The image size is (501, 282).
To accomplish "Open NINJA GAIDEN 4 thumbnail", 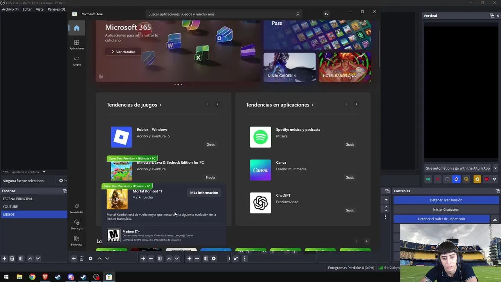I will click(x=290, y=67).
